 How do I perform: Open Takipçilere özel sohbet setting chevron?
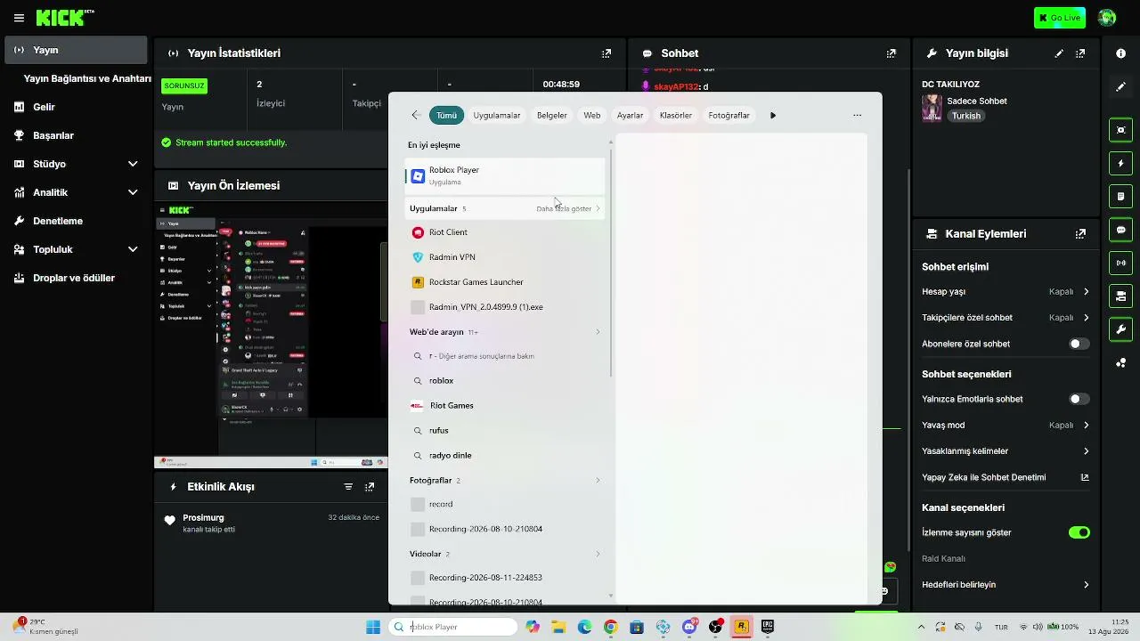(1087, 318)
